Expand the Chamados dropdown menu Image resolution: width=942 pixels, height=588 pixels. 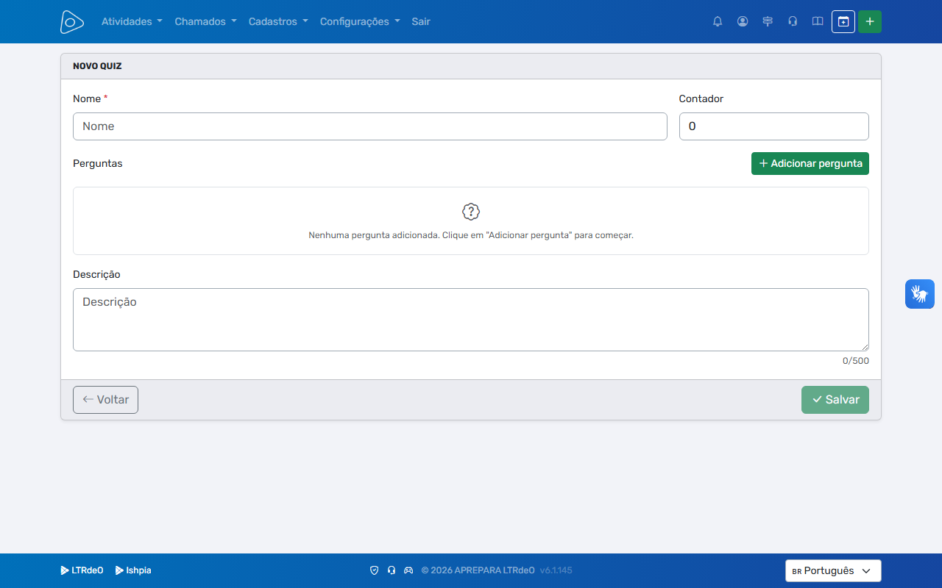click(205, 21)
